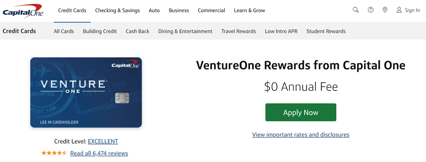426x162 pixels.
Task: Click the VentureOne card image
Action: pos(86,93)
